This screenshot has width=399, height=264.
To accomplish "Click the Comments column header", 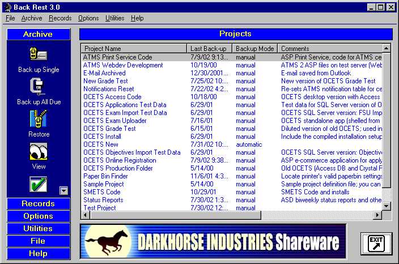I will coord(330,48).
